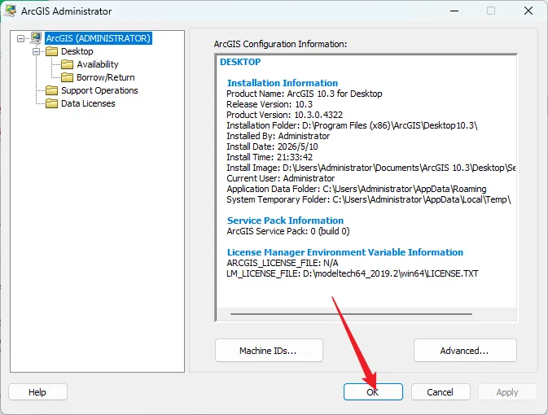Click the LM_LICENSE_FILE path line
The image size is (548, 415).
click(x=353, y=273)
